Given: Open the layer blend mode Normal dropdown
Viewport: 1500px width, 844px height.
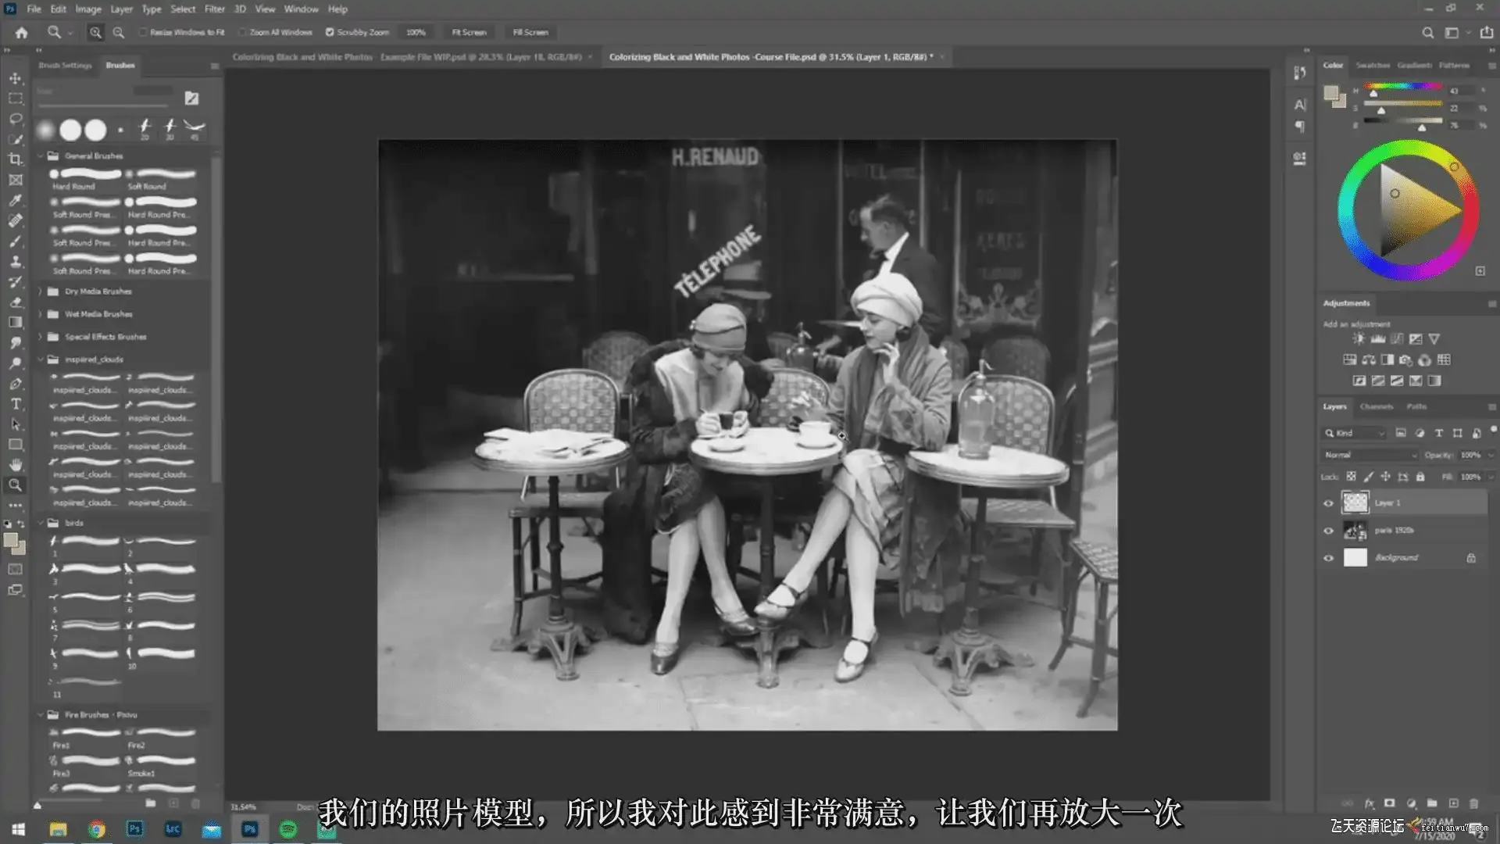Looking at the screenshot, I should [x=1370, y=455].
